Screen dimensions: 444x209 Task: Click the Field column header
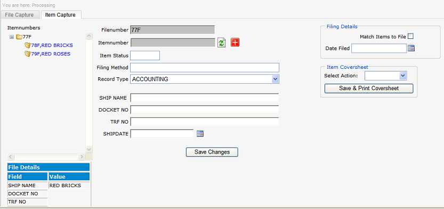[x=28, y=176]
